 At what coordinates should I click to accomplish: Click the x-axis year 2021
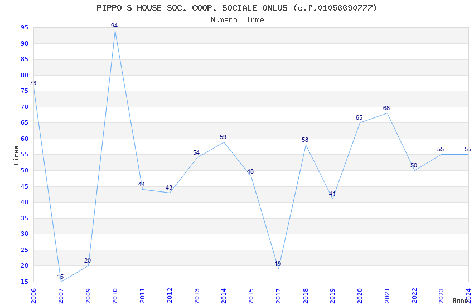click(387, 296)
